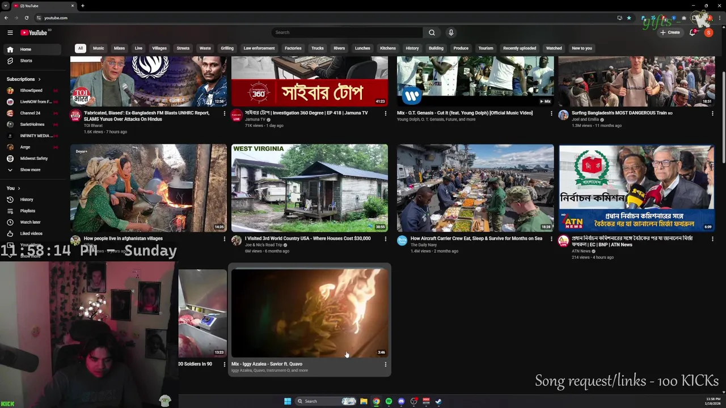The width and height of the screenshot is (726, 408).
Task: Select the Mixes filter chip
Action: 119,48
